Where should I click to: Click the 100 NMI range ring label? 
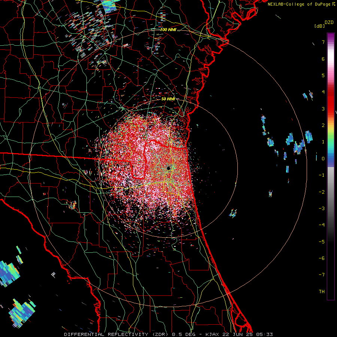coord(168,30)
